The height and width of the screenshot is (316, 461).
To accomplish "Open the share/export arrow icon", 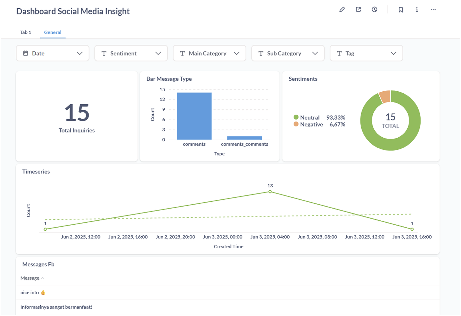I will (358, 10).
